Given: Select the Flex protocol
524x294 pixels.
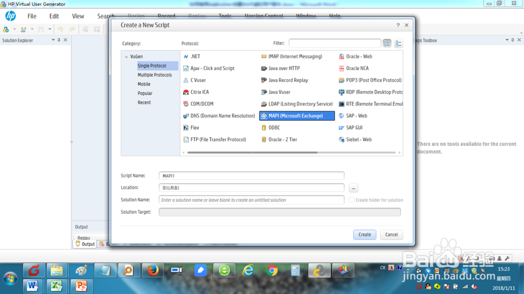Looking at the screenshot, I should [x=191, y=128].
